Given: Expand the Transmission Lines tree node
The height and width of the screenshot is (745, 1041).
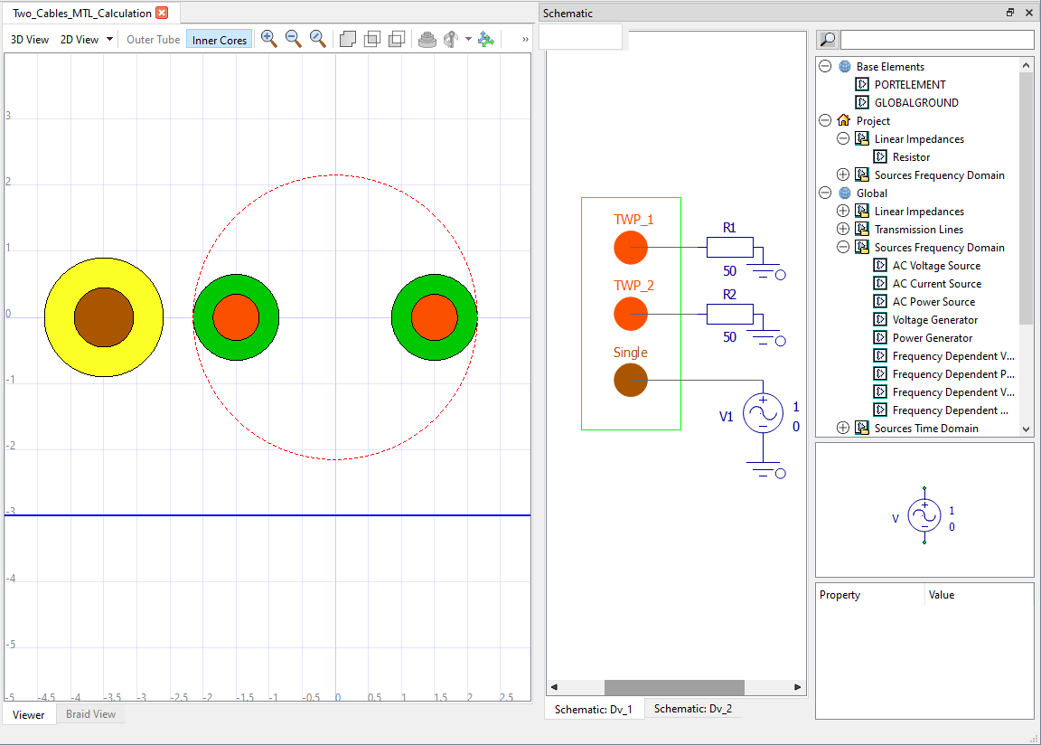Looking at the screenshot, I should pyautogui.click(x=843, y=230).
